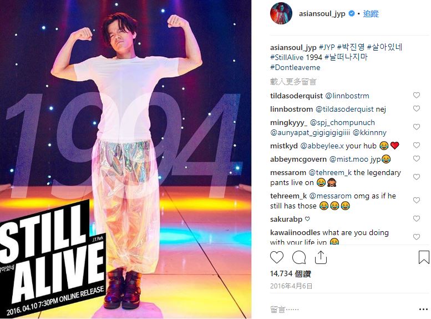This screenshot has height=319, width=431.
Task: Like the post with the heart icon
Action: pos(277,257)
